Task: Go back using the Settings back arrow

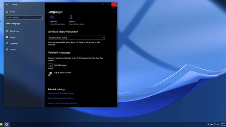Action: [7, 5]
